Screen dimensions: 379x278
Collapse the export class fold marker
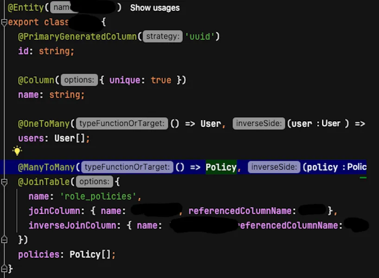coord(4,22)
